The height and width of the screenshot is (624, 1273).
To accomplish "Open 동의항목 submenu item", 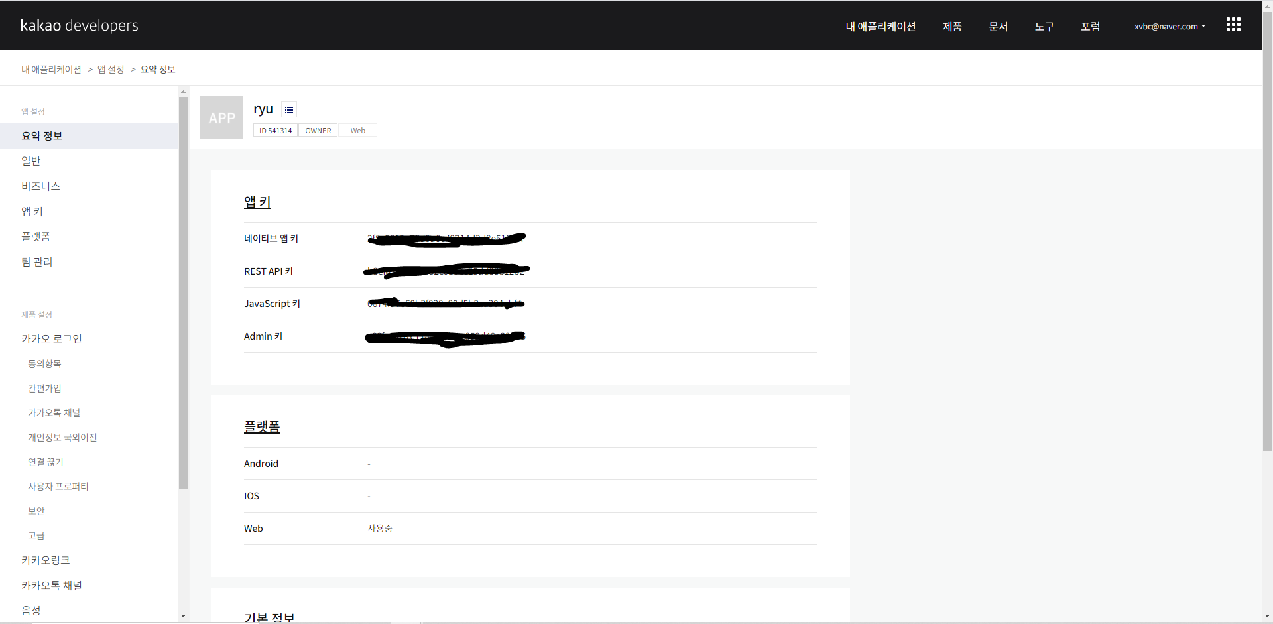I will click(44, 364).
